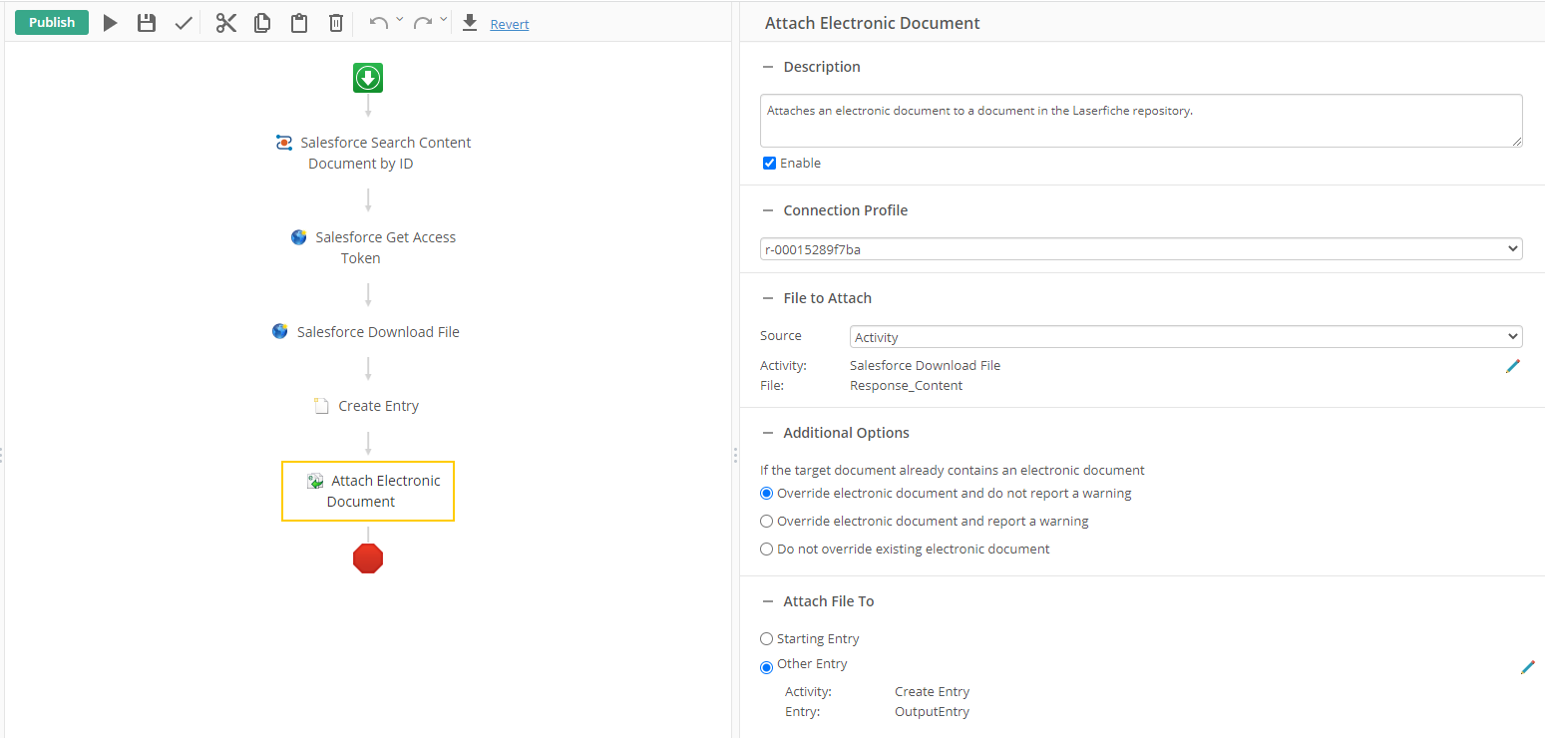Select the Salesforce Get Access Token activity
The image size is (1545, 738).
[373, 247]
